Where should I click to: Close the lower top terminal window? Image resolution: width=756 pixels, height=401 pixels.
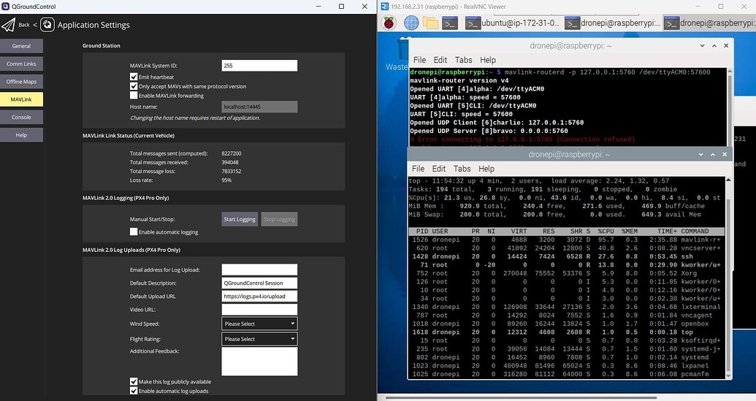pos(725,155)
